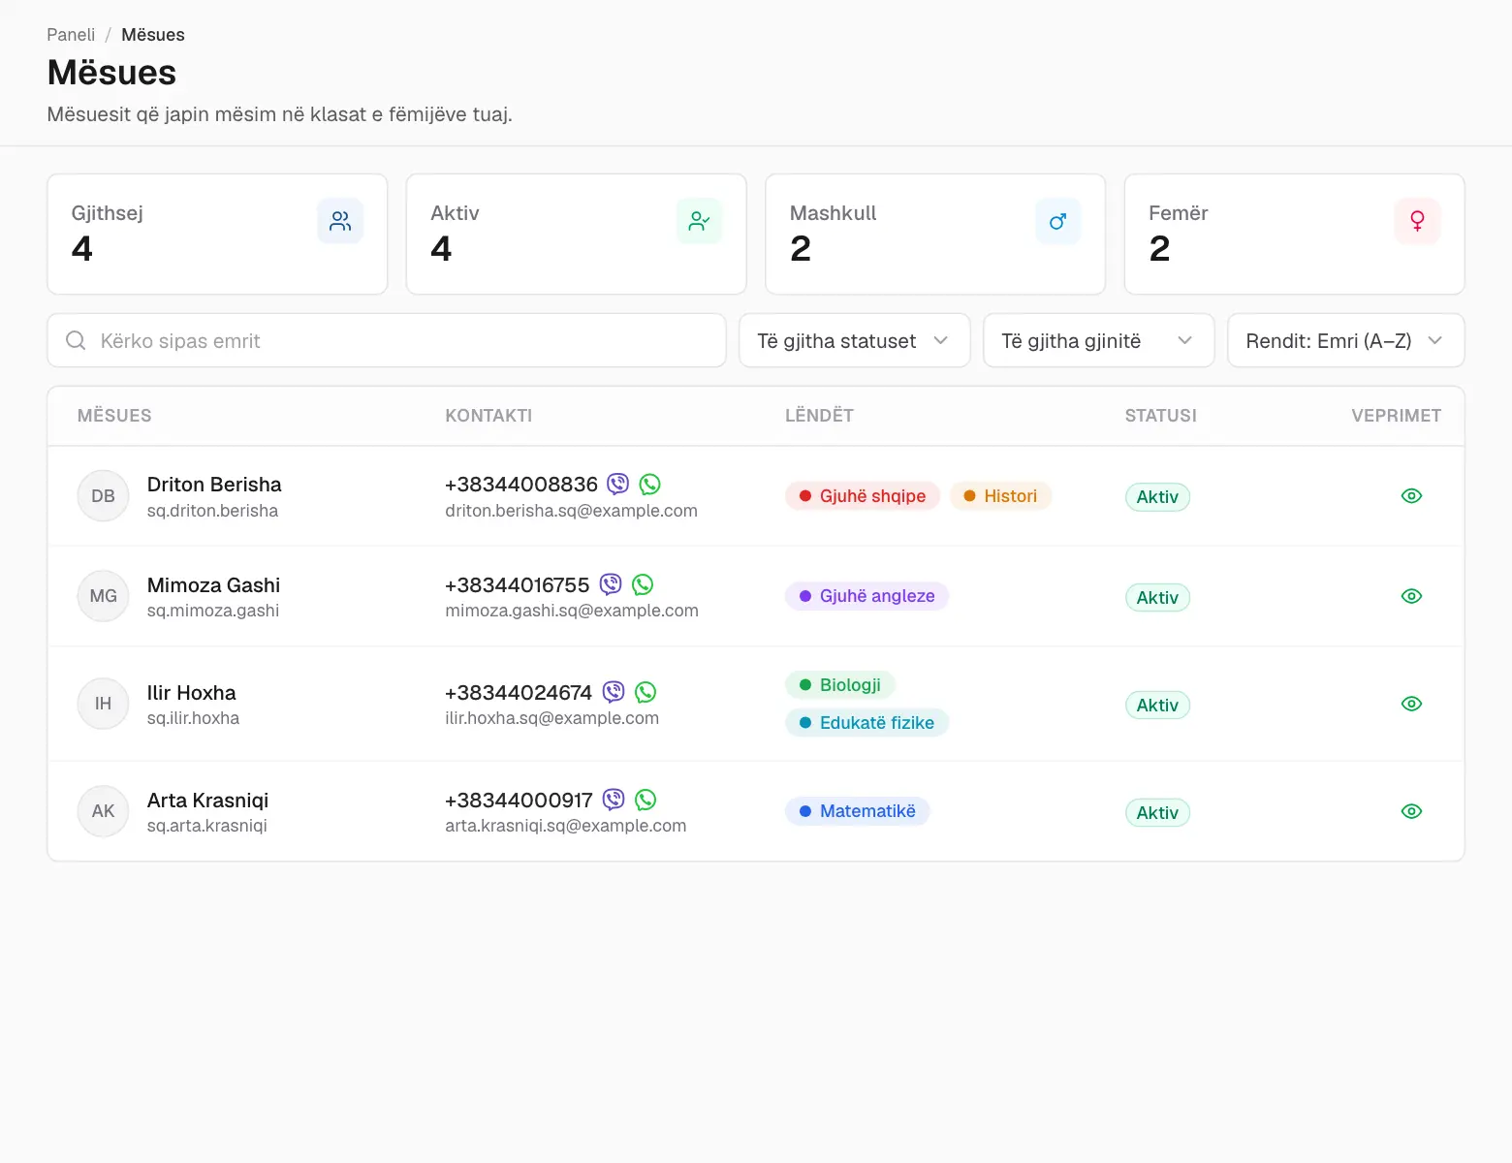Expand the "Të gjitha gjinitë" gender filter
The image size is (1512, 1163).
1099,340
